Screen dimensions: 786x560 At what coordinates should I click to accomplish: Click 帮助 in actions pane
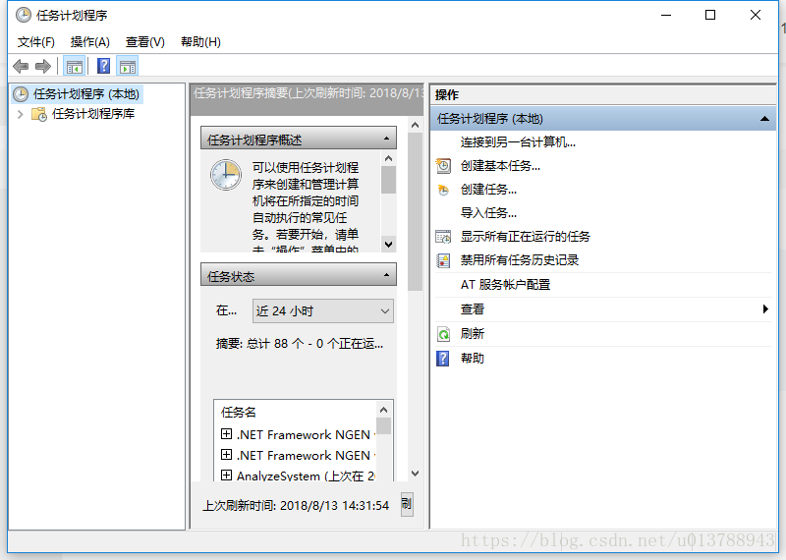tap(473, 359)
